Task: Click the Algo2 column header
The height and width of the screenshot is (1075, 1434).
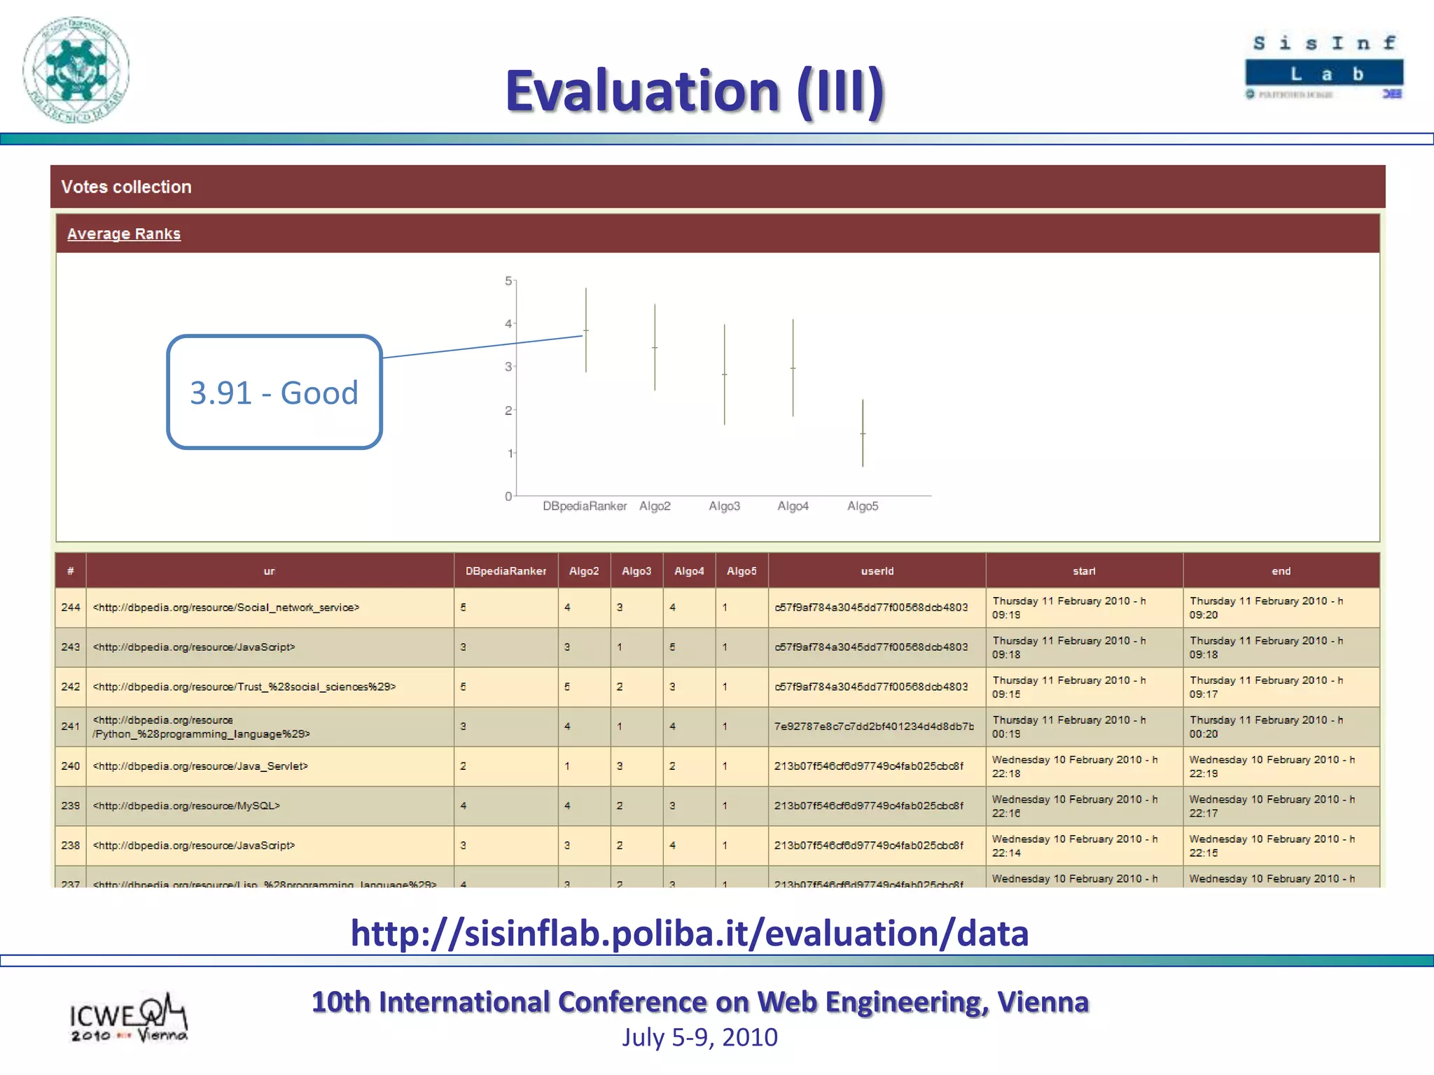Action: [x=584, y=571]
